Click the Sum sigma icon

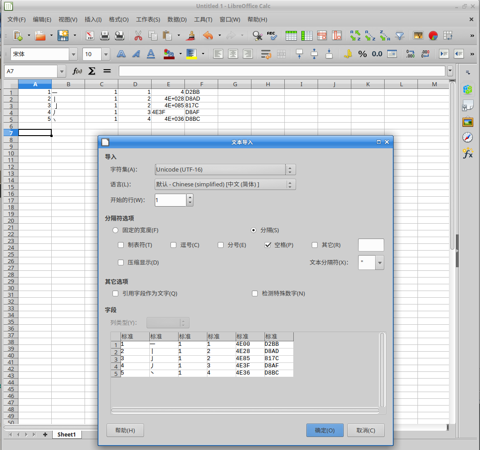pyautogui.click(x=91, y=71)
